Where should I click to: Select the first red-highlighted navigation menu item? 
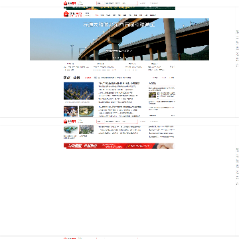[97, 15]
